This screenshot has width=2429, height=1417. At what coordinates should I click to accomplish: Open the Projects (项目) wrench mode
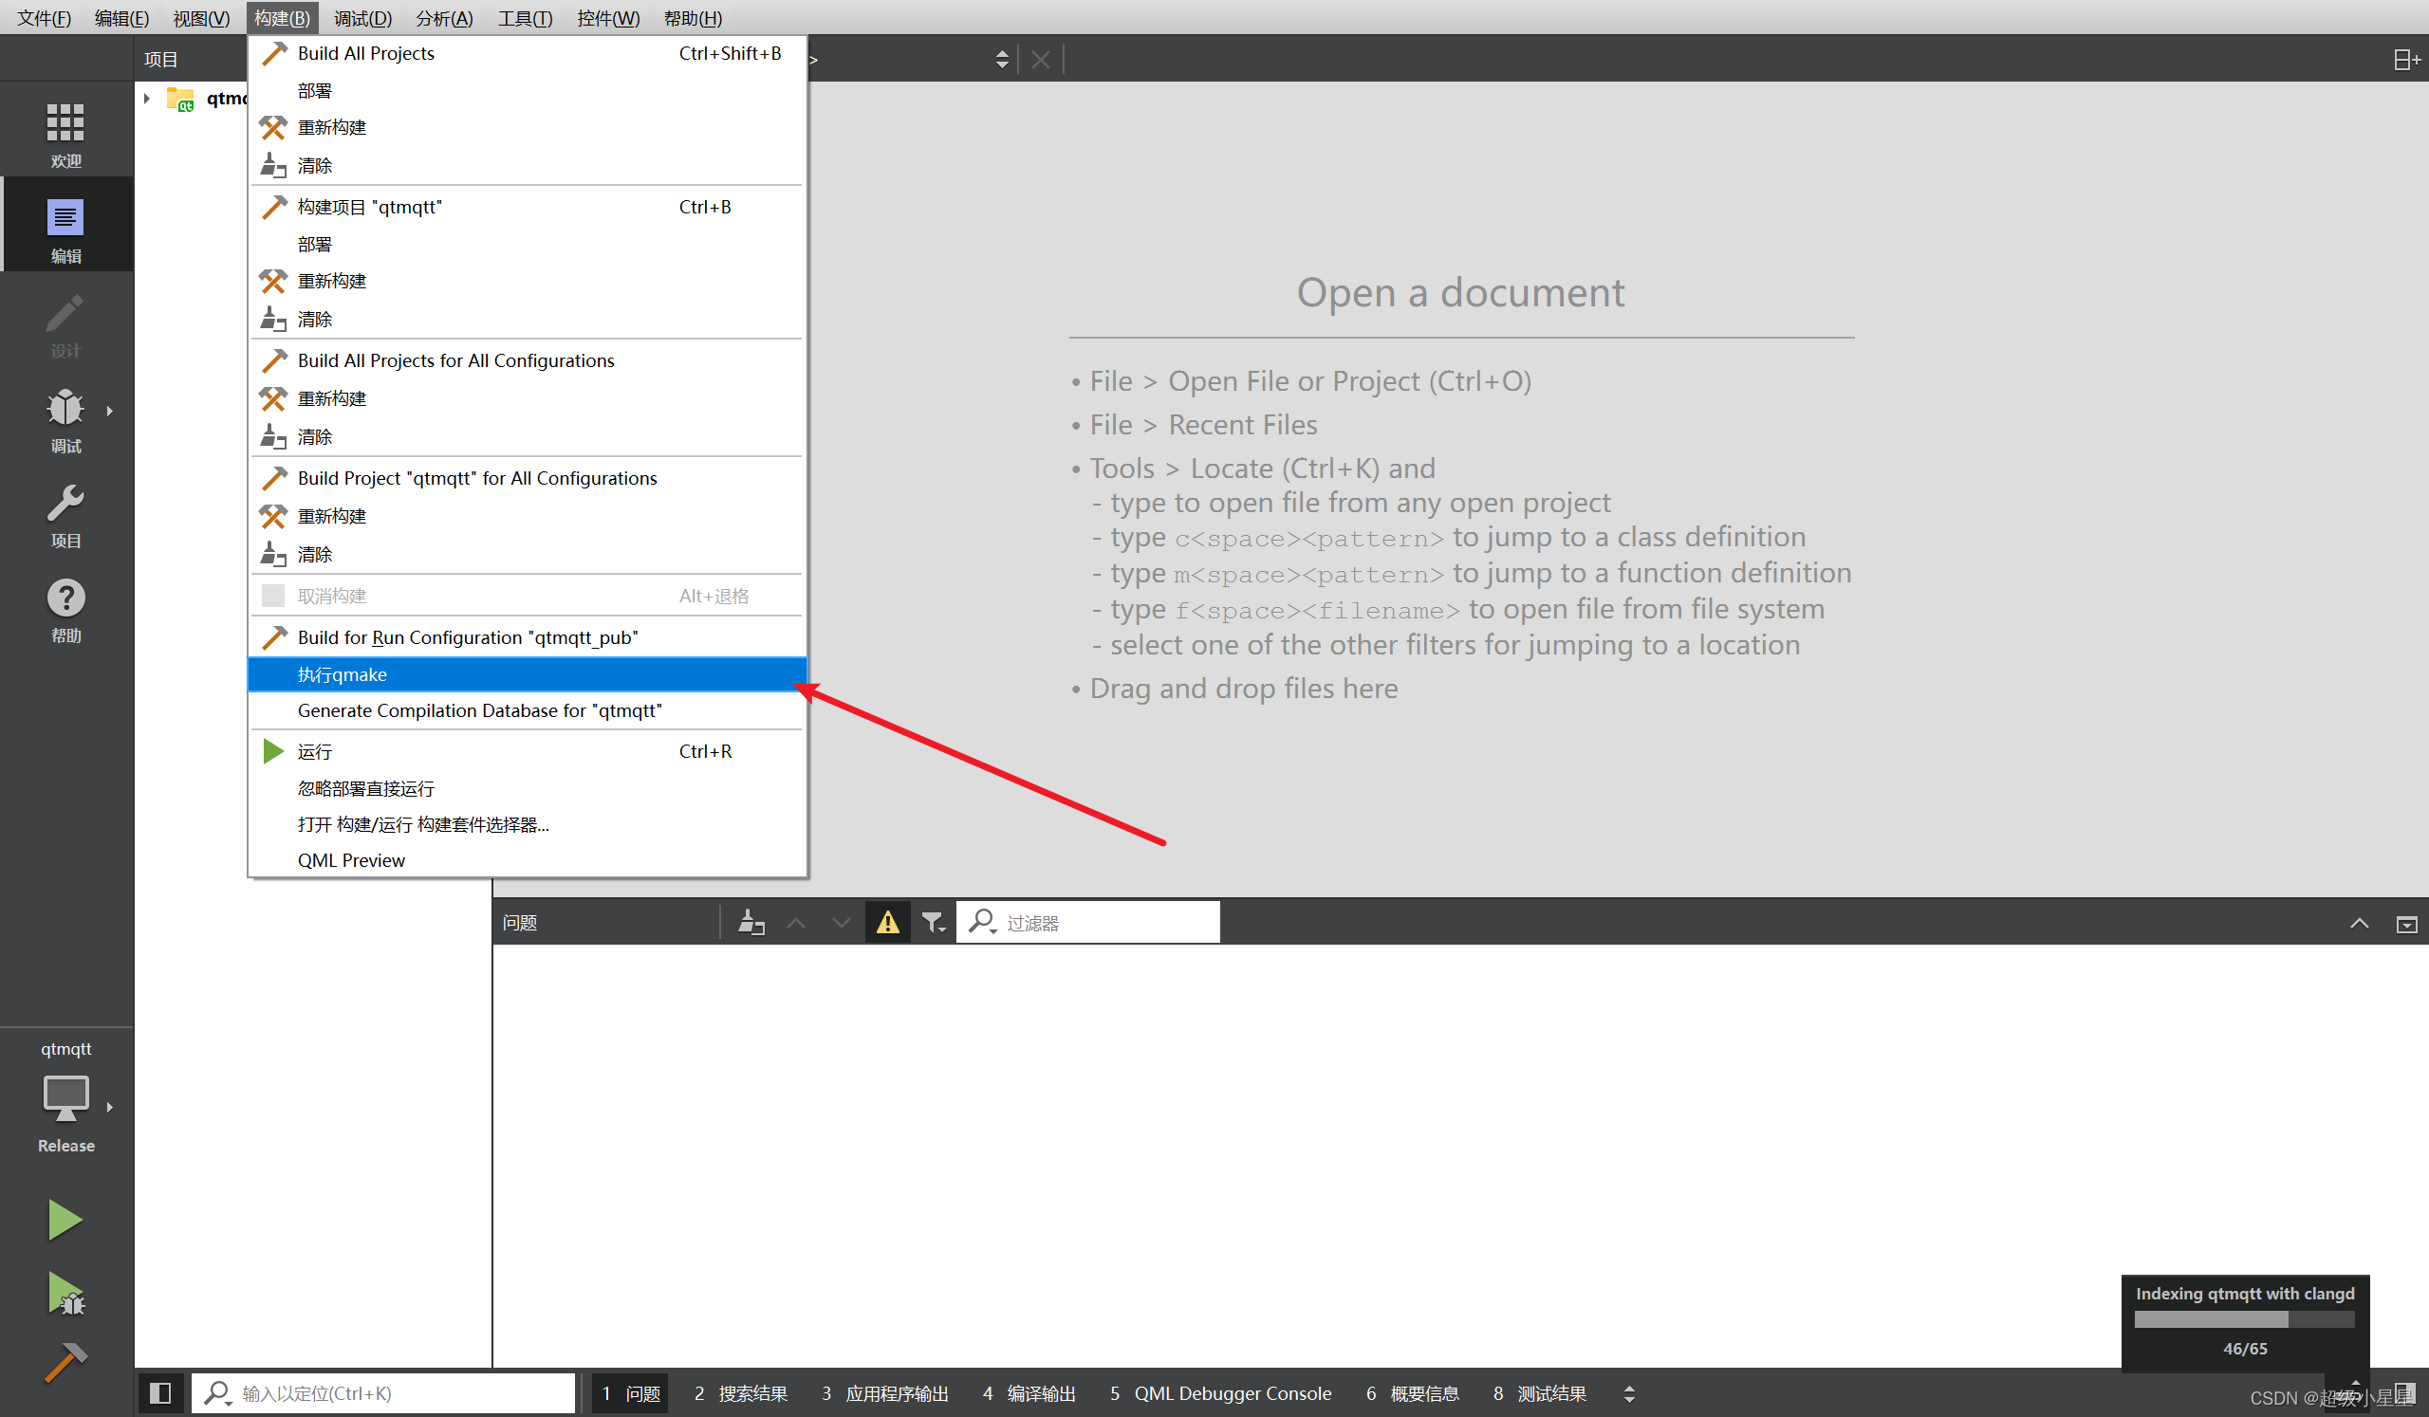click(x=65, y=515)
